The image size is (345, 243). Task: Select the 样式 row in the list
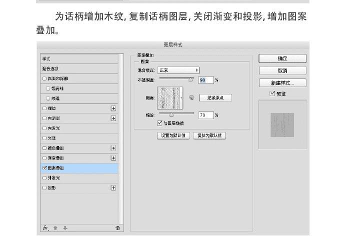click(x=79, y=59)
